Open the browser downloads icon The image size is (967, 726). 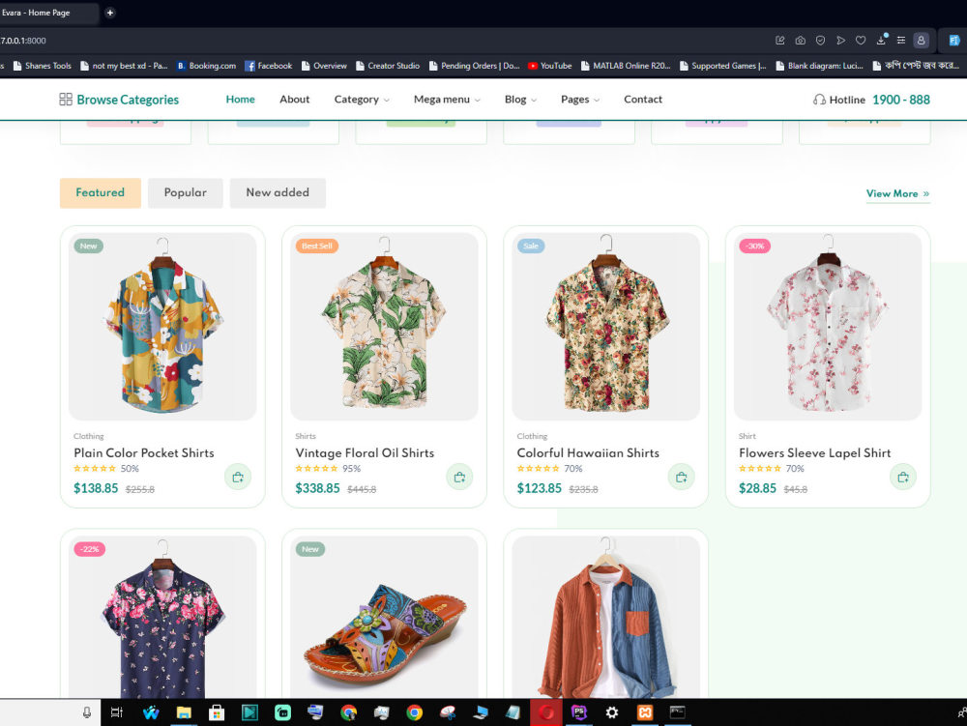pyautogui.click(x=881, y=40)
